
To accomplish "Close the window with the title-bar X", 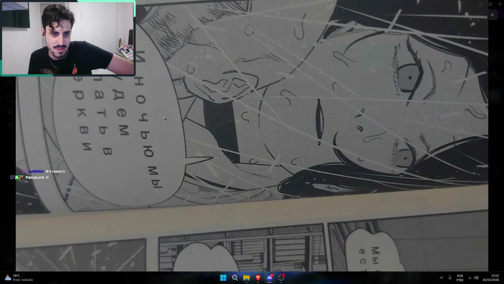I will click(499, 4).
